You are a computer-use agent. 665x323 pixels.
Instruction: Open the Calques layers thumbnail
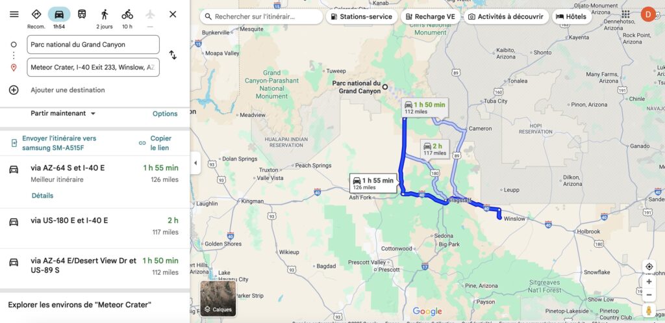(218, 298)
